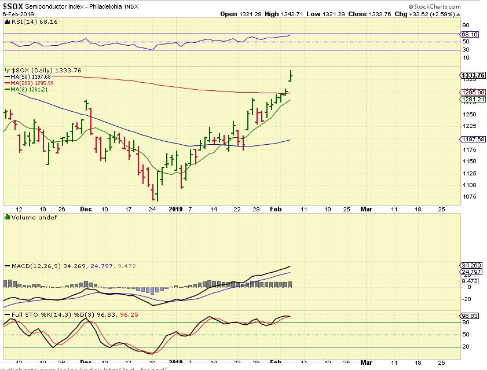Viewport: 487px width, 370px height.
Task: Click the boxed 1295.99 price axis tag
Action: (473, 93)
